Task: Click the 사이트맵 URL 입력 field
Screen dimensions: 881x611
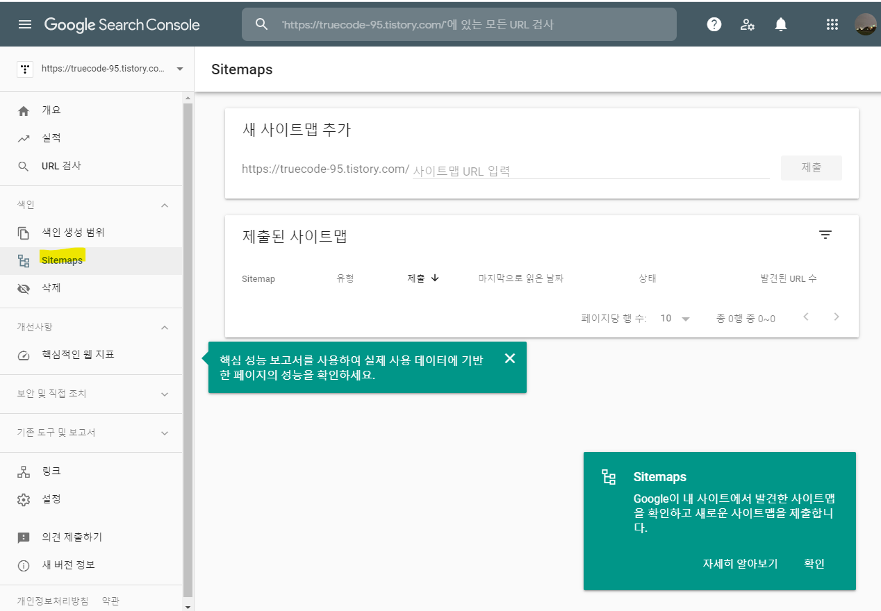Action: [591, 170]
